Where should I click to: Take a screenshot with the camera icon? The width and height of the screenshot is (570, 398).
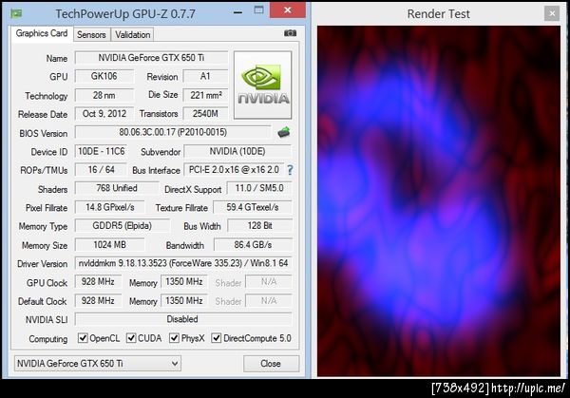[x=290, y=33]
